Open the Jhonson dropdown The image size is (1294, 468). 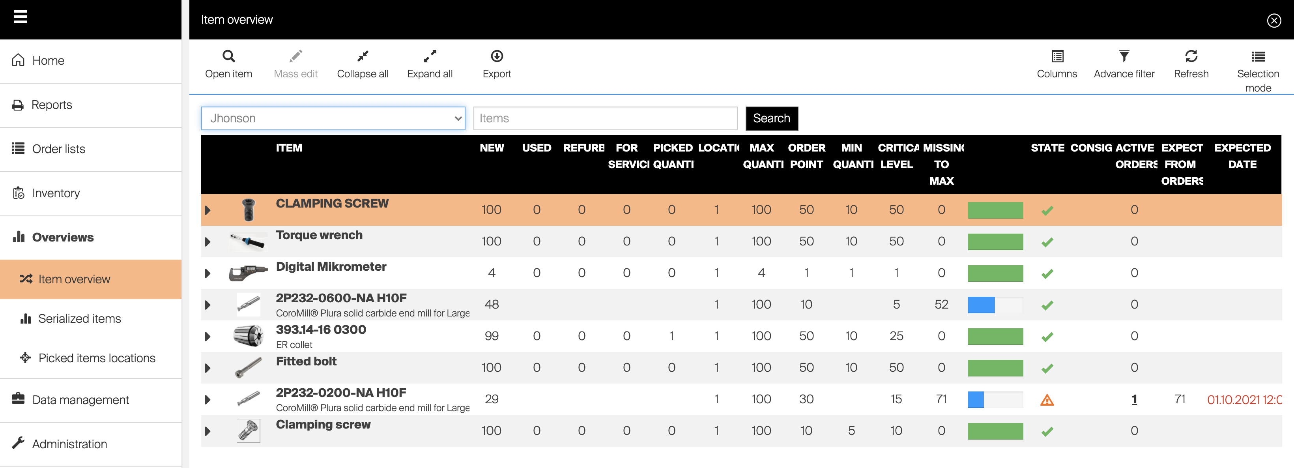(333, 119)
